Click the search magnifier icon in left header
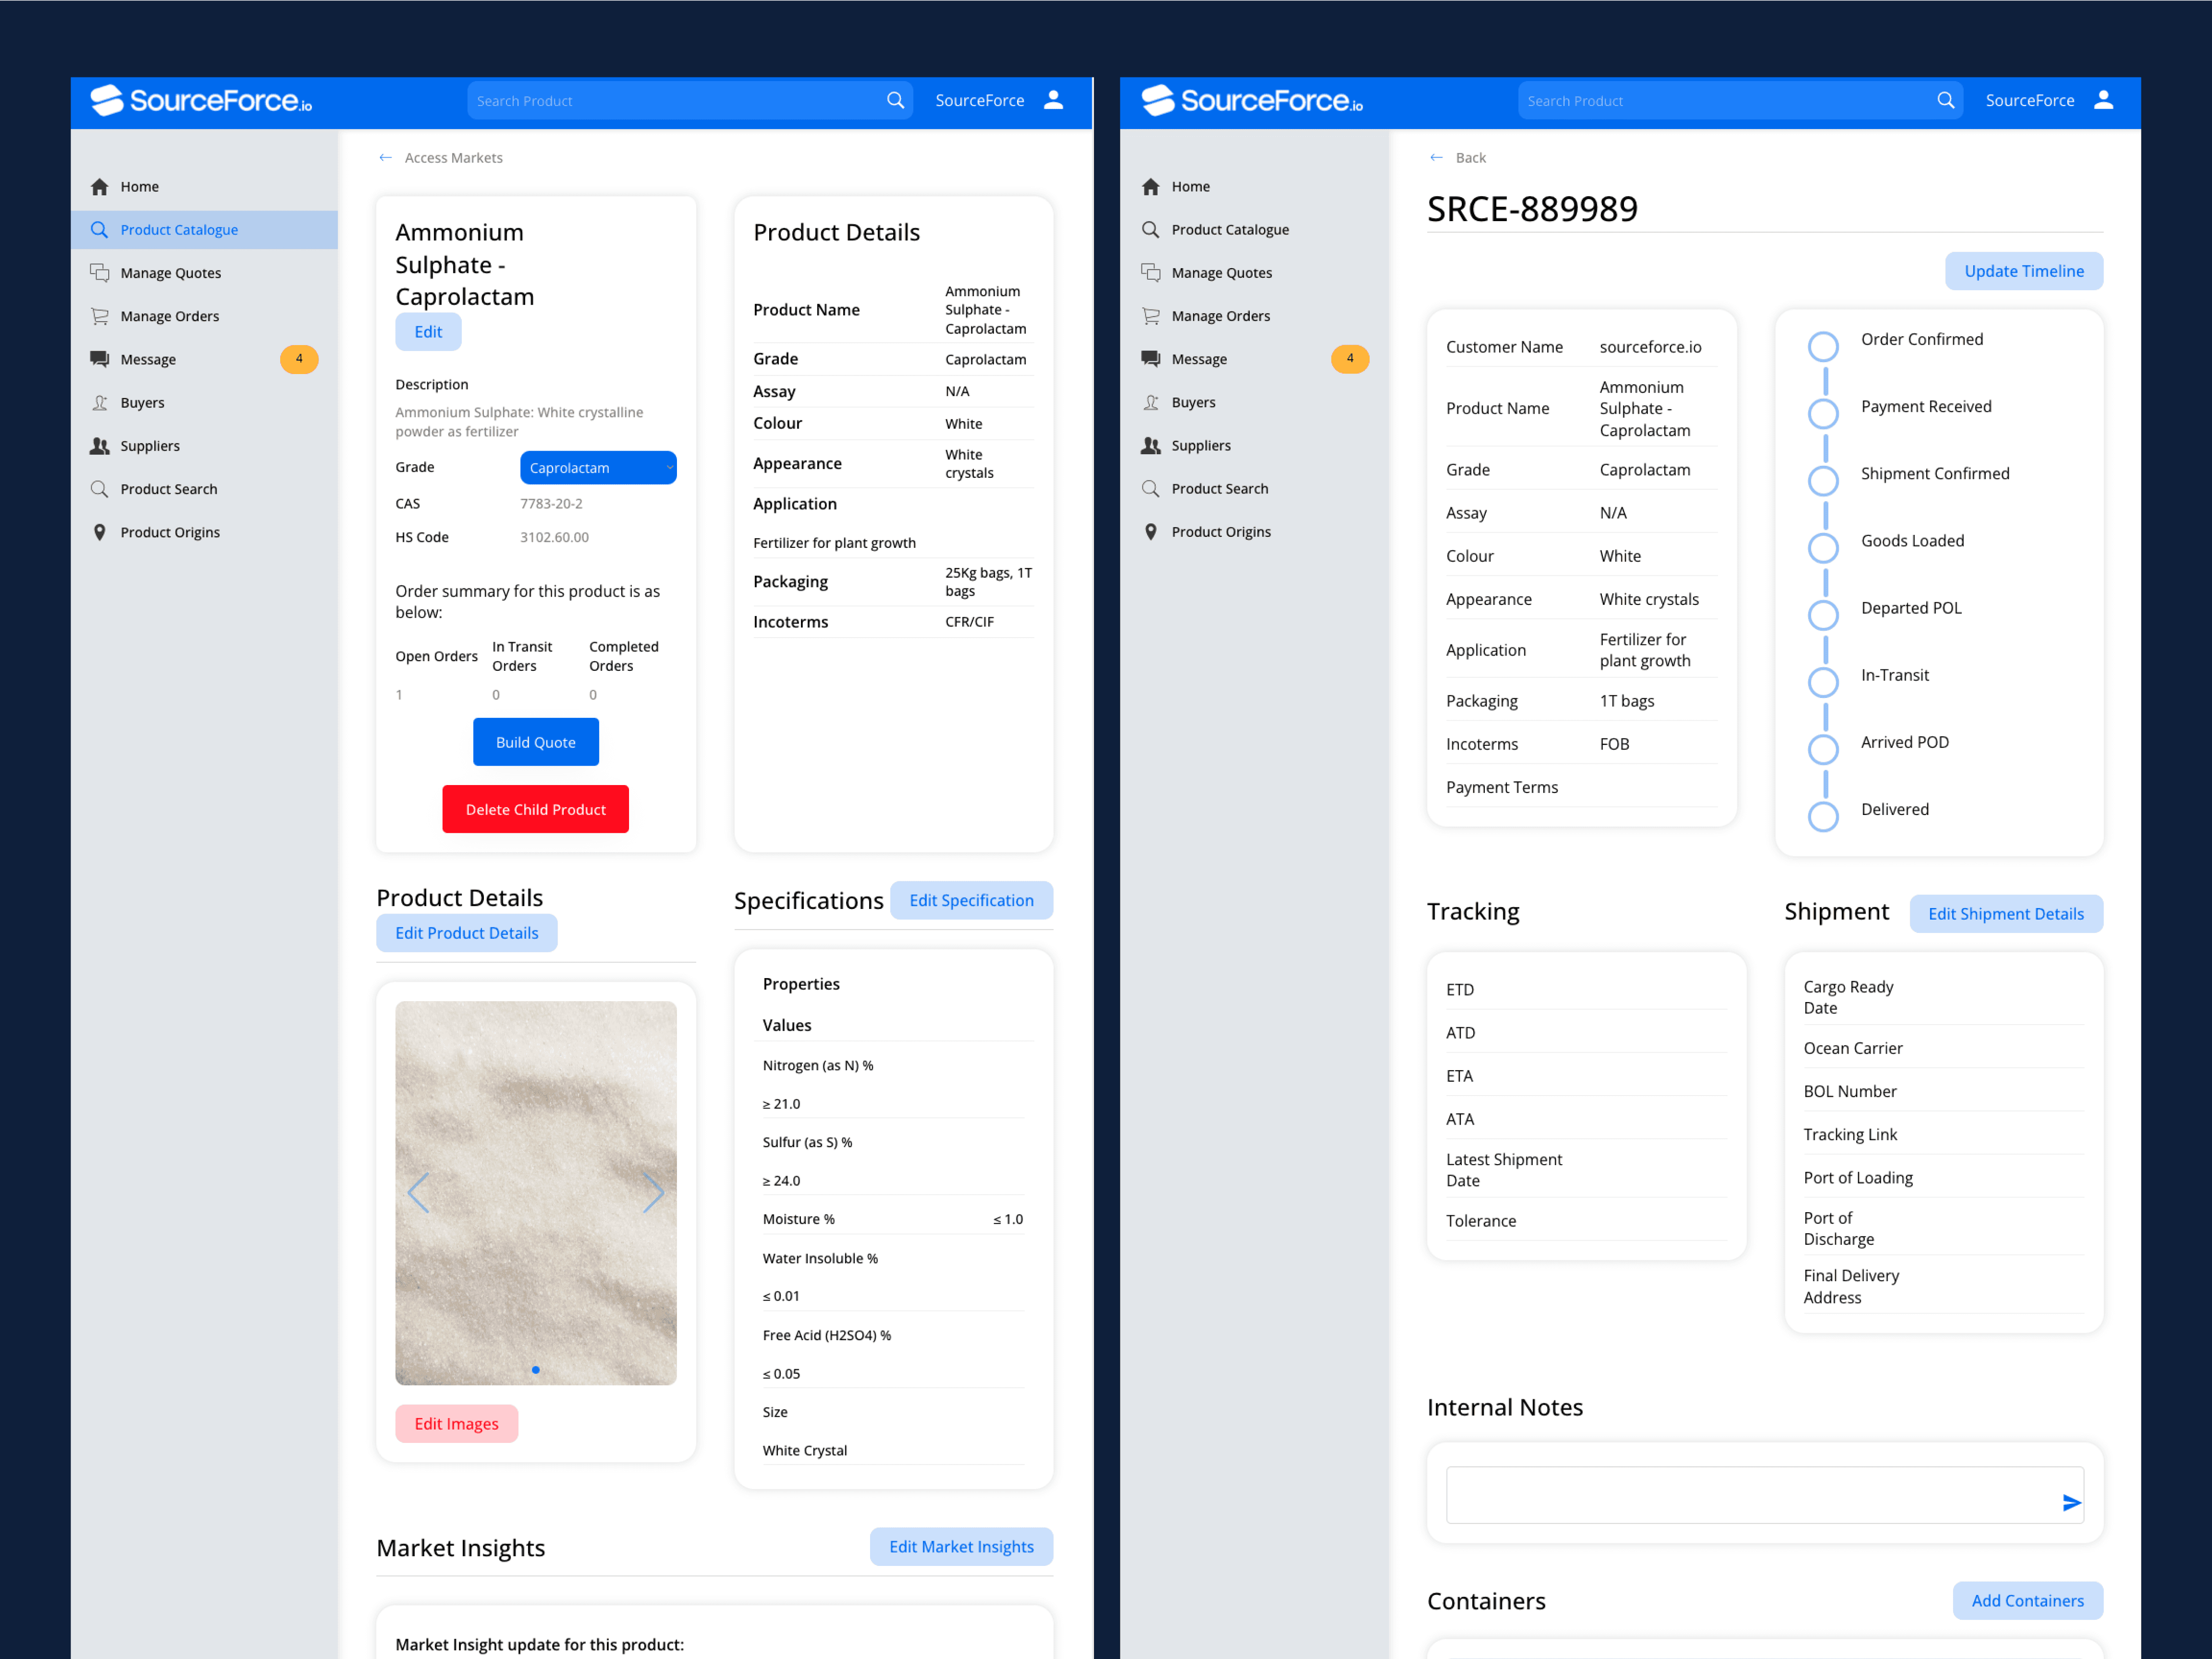This screenshot has width=2212, height=1659. pos(895,100)
